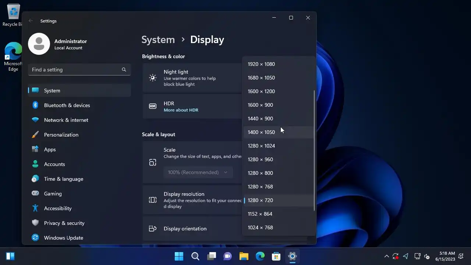Click the Gaming controller icon
Image resolution: width=471 pixels, height=265 pixels.
click(35, 194)
